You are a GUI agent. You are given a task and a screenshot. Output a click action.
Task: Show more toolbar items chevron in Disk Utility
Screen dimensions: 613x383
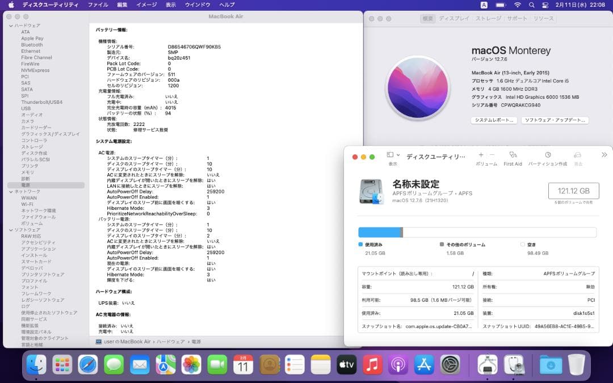[x=604, y=155]
